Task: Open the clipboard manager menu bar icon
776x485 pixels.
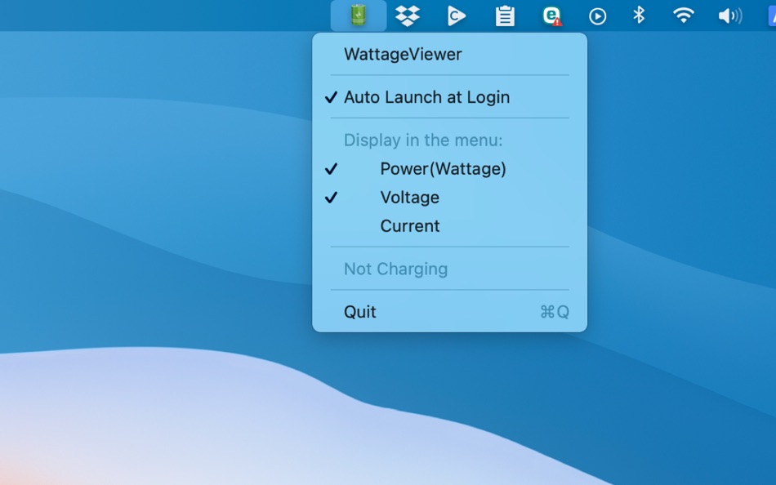Action: (505, 16)
